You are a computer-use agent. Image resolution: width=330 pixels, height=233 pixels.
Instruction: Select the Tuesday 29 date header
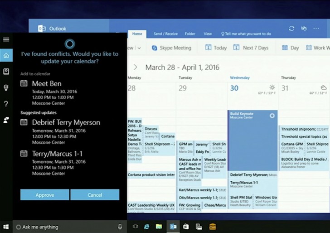coord(183,88)
